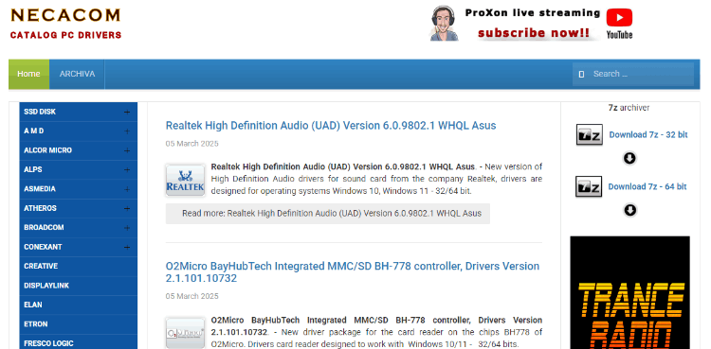This screenshot has height=349, width=711.
Task: Click the 7z archiver heading text
Action: pyautogui.click(x=629, y=108)
